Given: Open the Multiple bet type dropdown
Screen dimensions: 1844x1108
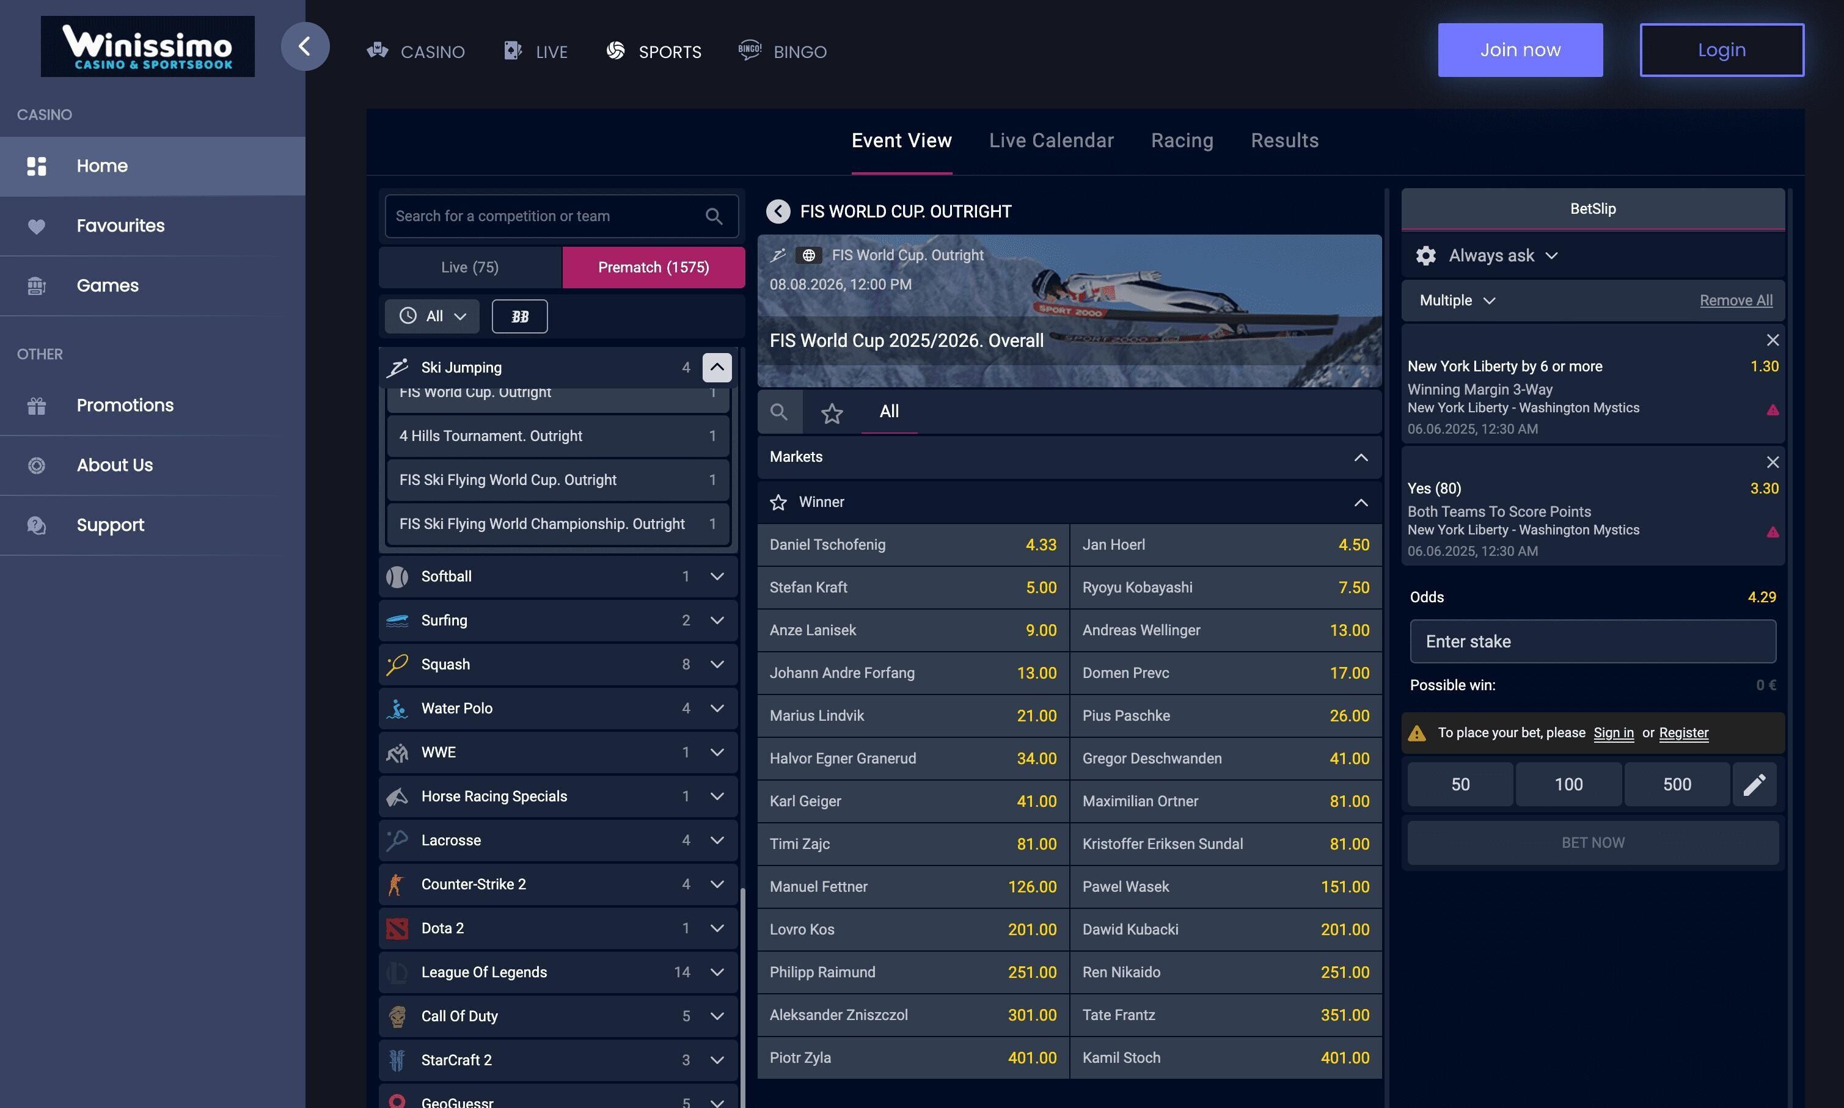Looking at the screenshot, I should [x=1457, y=300].
